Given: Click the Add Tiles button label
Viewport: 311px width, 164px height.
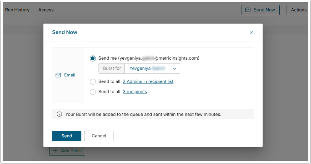Looking at the screenshot, I should pyautogui.click(x=71, y=151).
